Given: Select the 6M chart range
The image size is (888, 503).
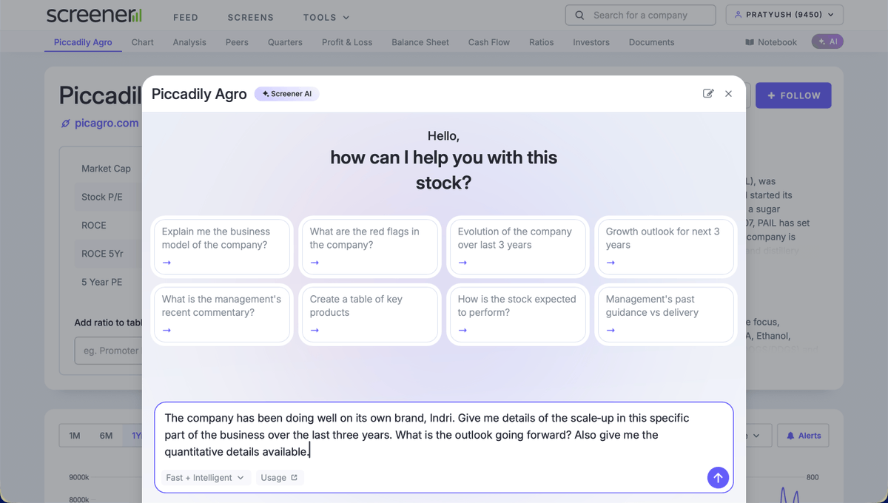Looking at the screenshot, I should (107, 436).
